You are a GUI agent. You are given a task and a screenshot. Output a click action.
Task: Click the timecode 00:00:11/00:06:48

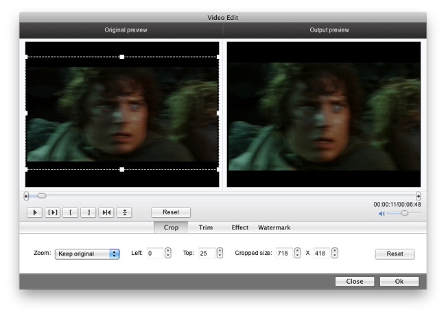tap(397, 205)
